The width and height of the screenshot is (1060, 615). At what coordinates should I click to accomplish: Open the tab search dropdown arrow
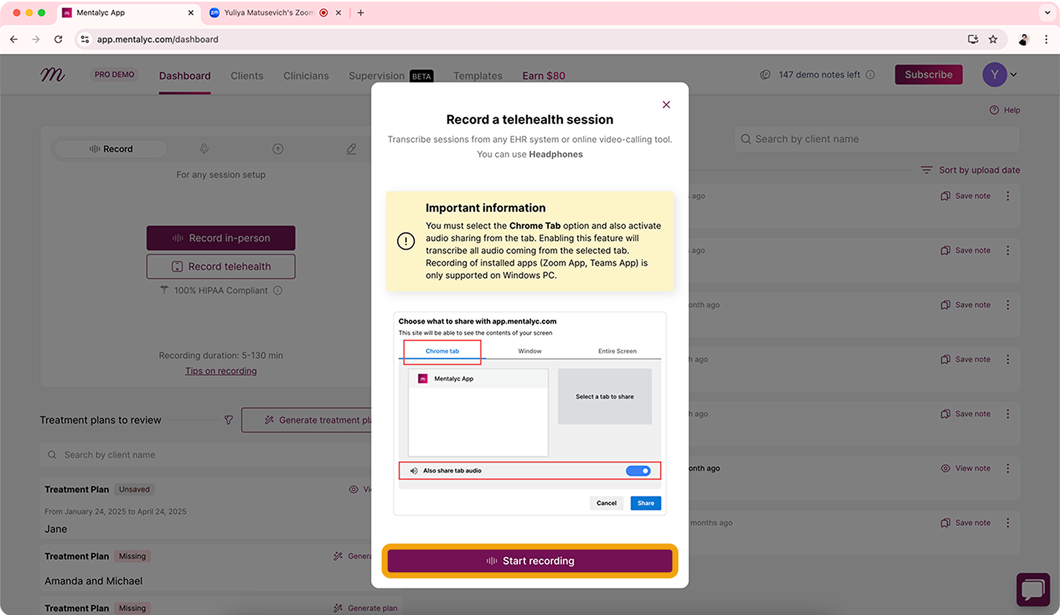click(1048, 12)
